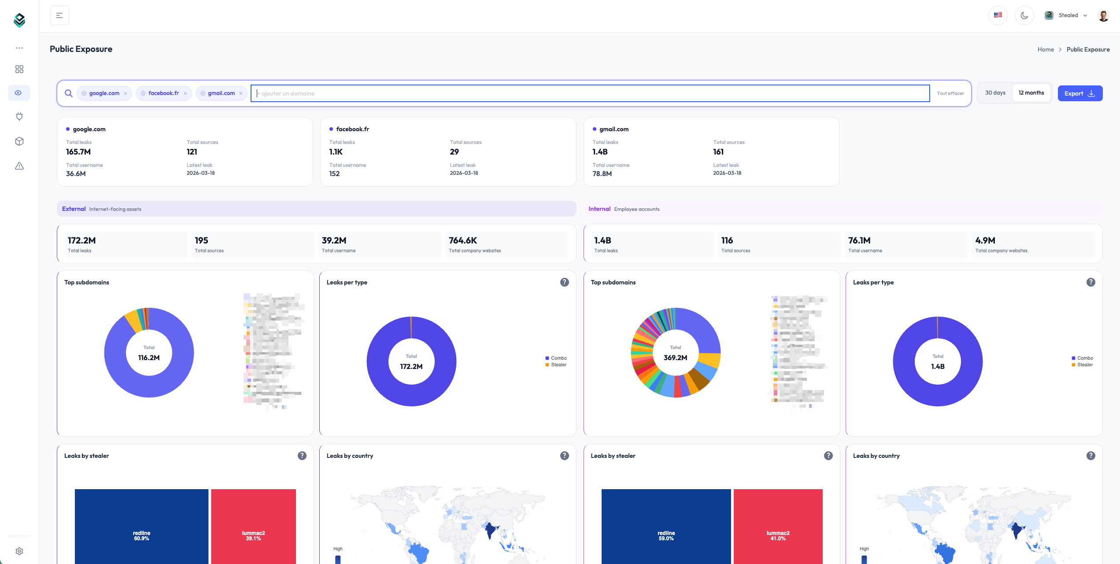Click Tout effacer to clear domains
This screenshot has width=1120, height=564.
point(950,93)
